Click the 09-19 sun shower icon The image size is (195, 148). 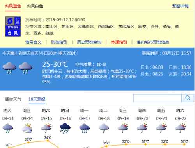[x=123, y=128]
